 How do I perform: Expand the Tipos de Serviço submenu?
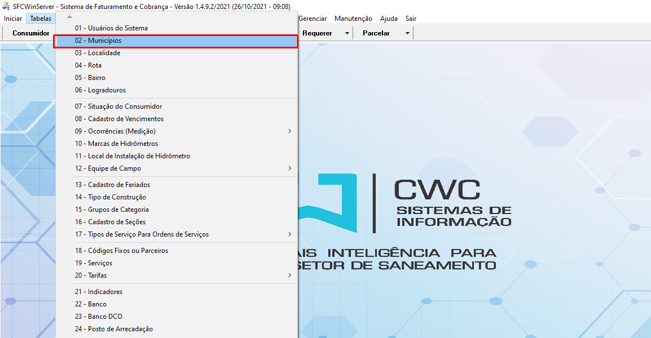[289, 234]
